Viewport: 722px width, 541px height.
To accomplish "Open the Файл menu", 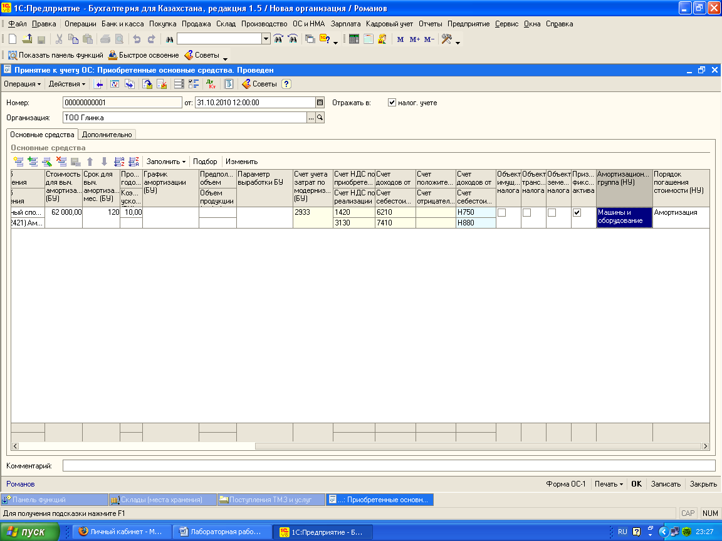I will tap(18, 24).
